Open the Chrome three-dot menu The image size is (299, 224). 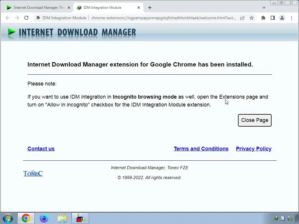(x=291, y=18)
